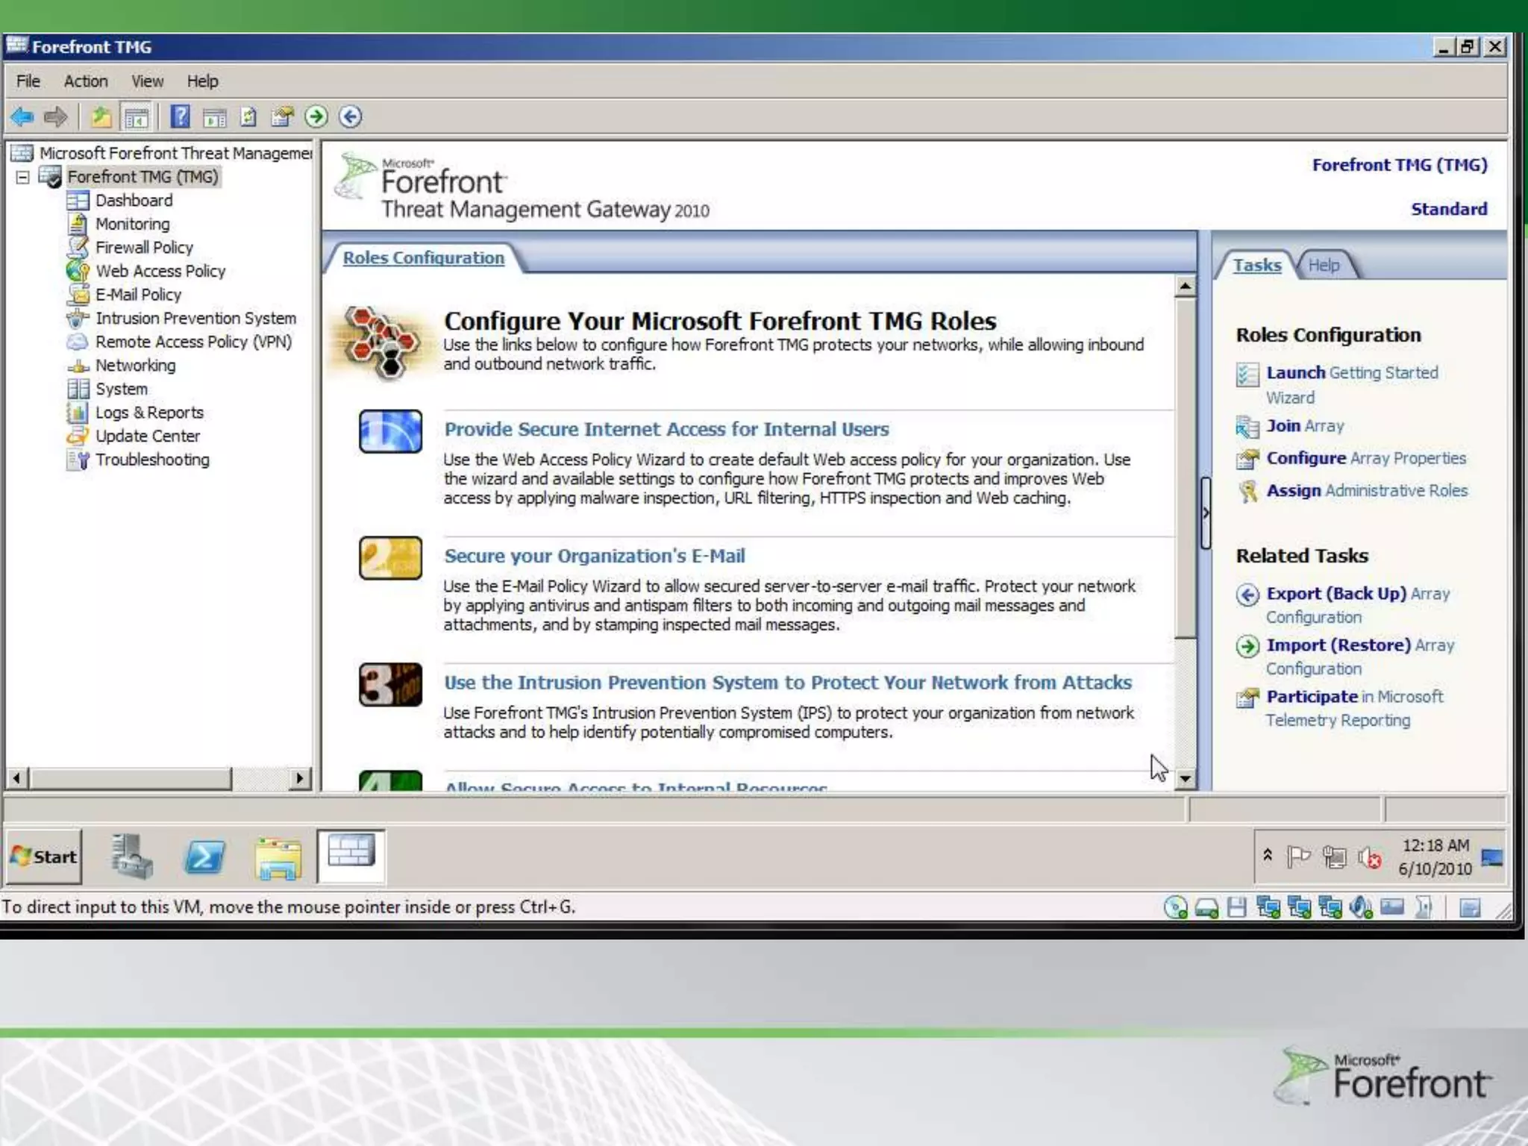Collapse task pane using the side chevron handle
Viewport: 1528px width, 1146px height.
(x=1205, y=513)
